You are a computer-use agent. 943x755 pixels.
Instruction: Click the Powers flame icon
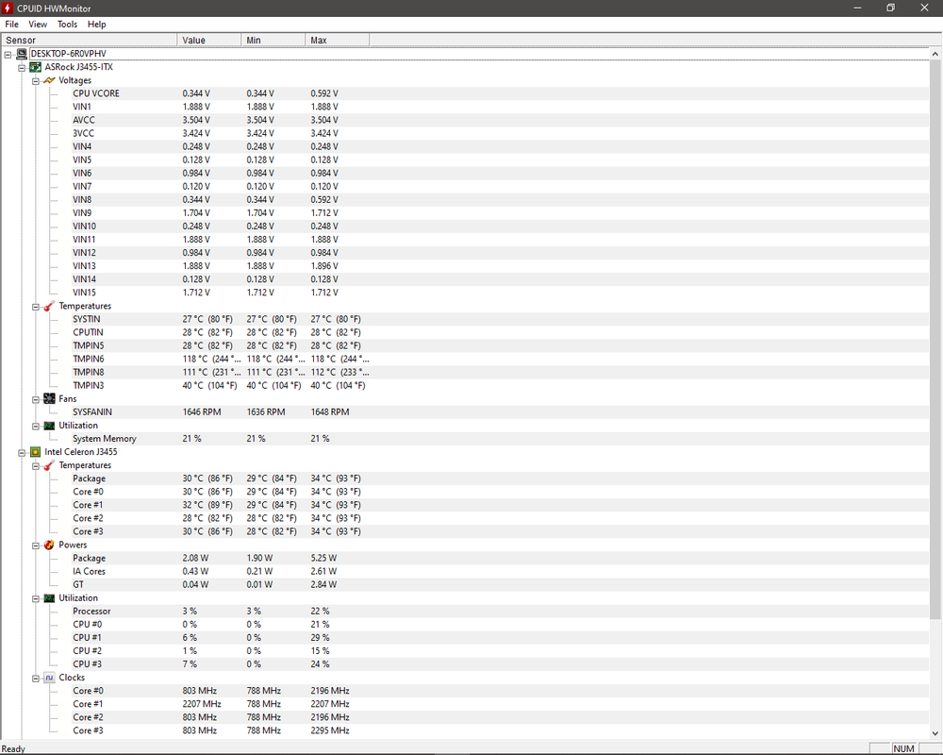pyautogui.click(x=49, y=545)
